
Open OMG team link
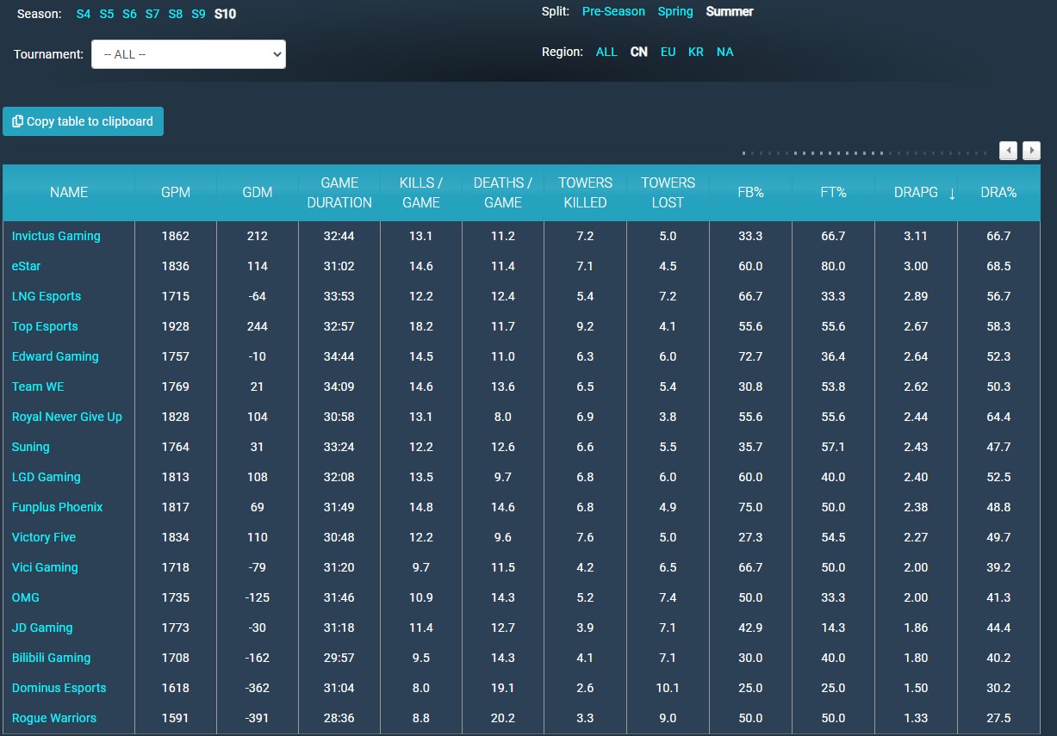pyautogui.click(x=26, y=597)
